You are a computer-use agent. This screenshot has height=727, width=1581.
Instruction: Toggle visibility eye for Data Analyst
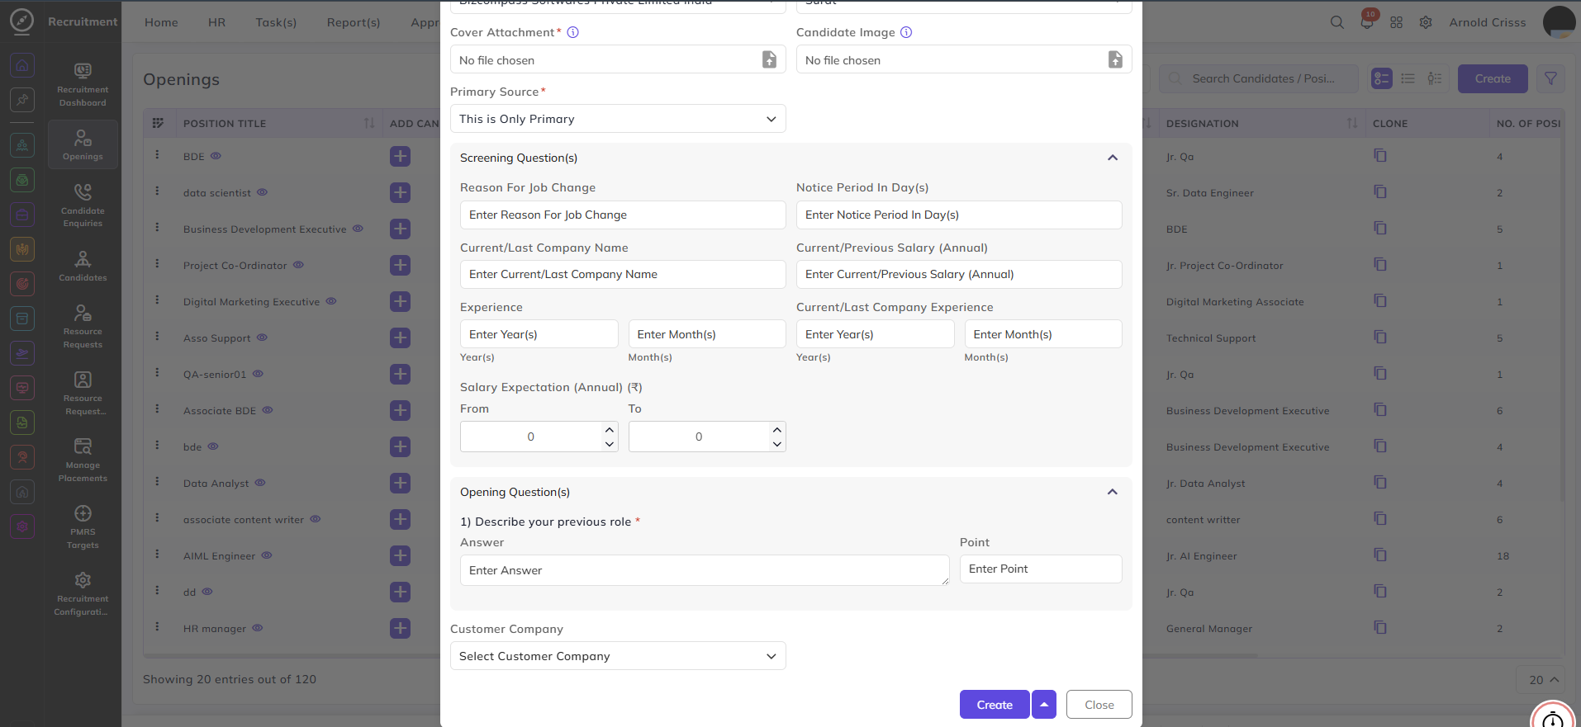260,482
